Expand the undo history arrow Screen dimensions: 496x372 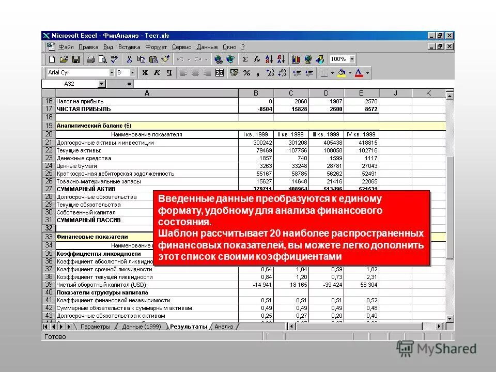pos(189,59)
